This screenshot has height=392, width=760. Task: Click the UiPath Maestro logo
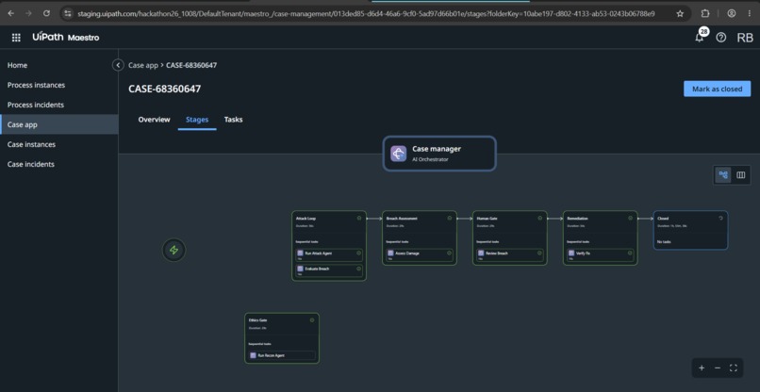[65, 38]
